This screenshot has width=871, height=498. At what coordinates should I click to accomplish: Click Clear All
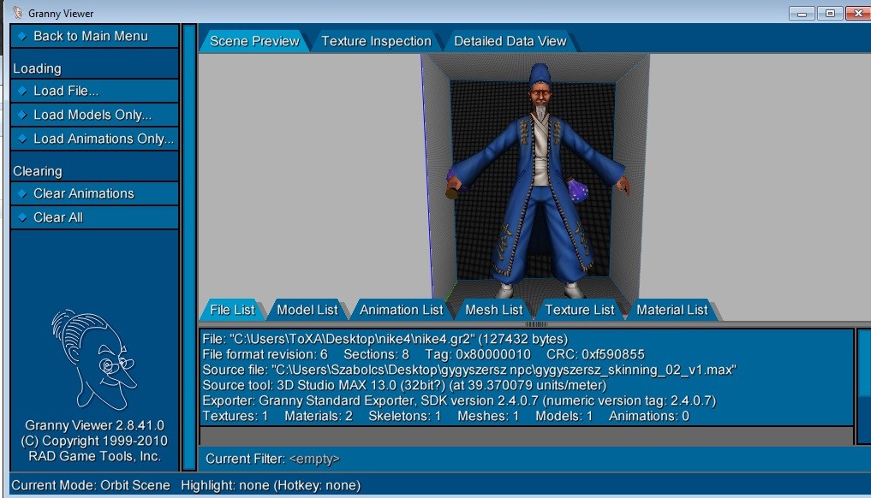coord(94,217)
